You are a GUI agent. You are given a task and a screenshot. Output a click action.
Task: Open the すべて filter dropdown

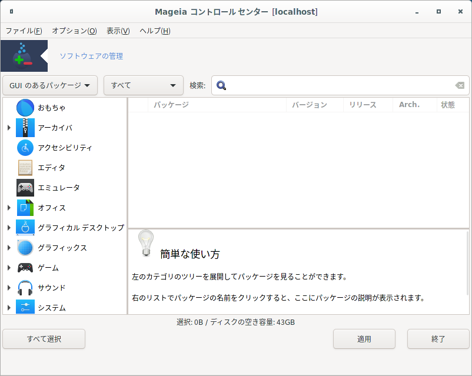coord(144,85)
